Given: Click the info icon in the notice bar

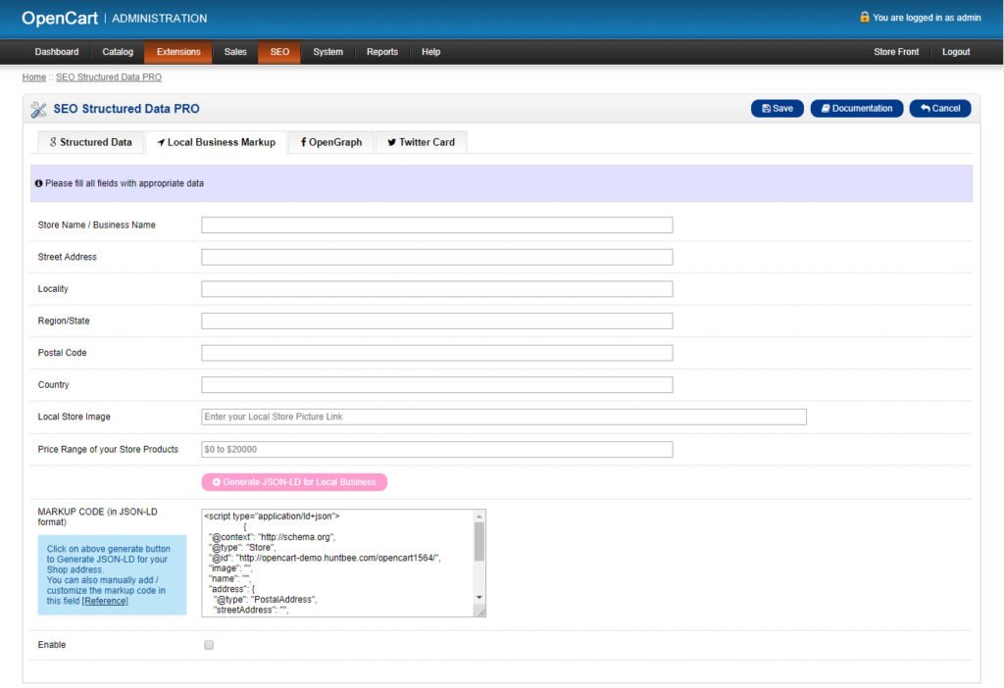Looking at the screenshot, I should (x=38, y=183).
